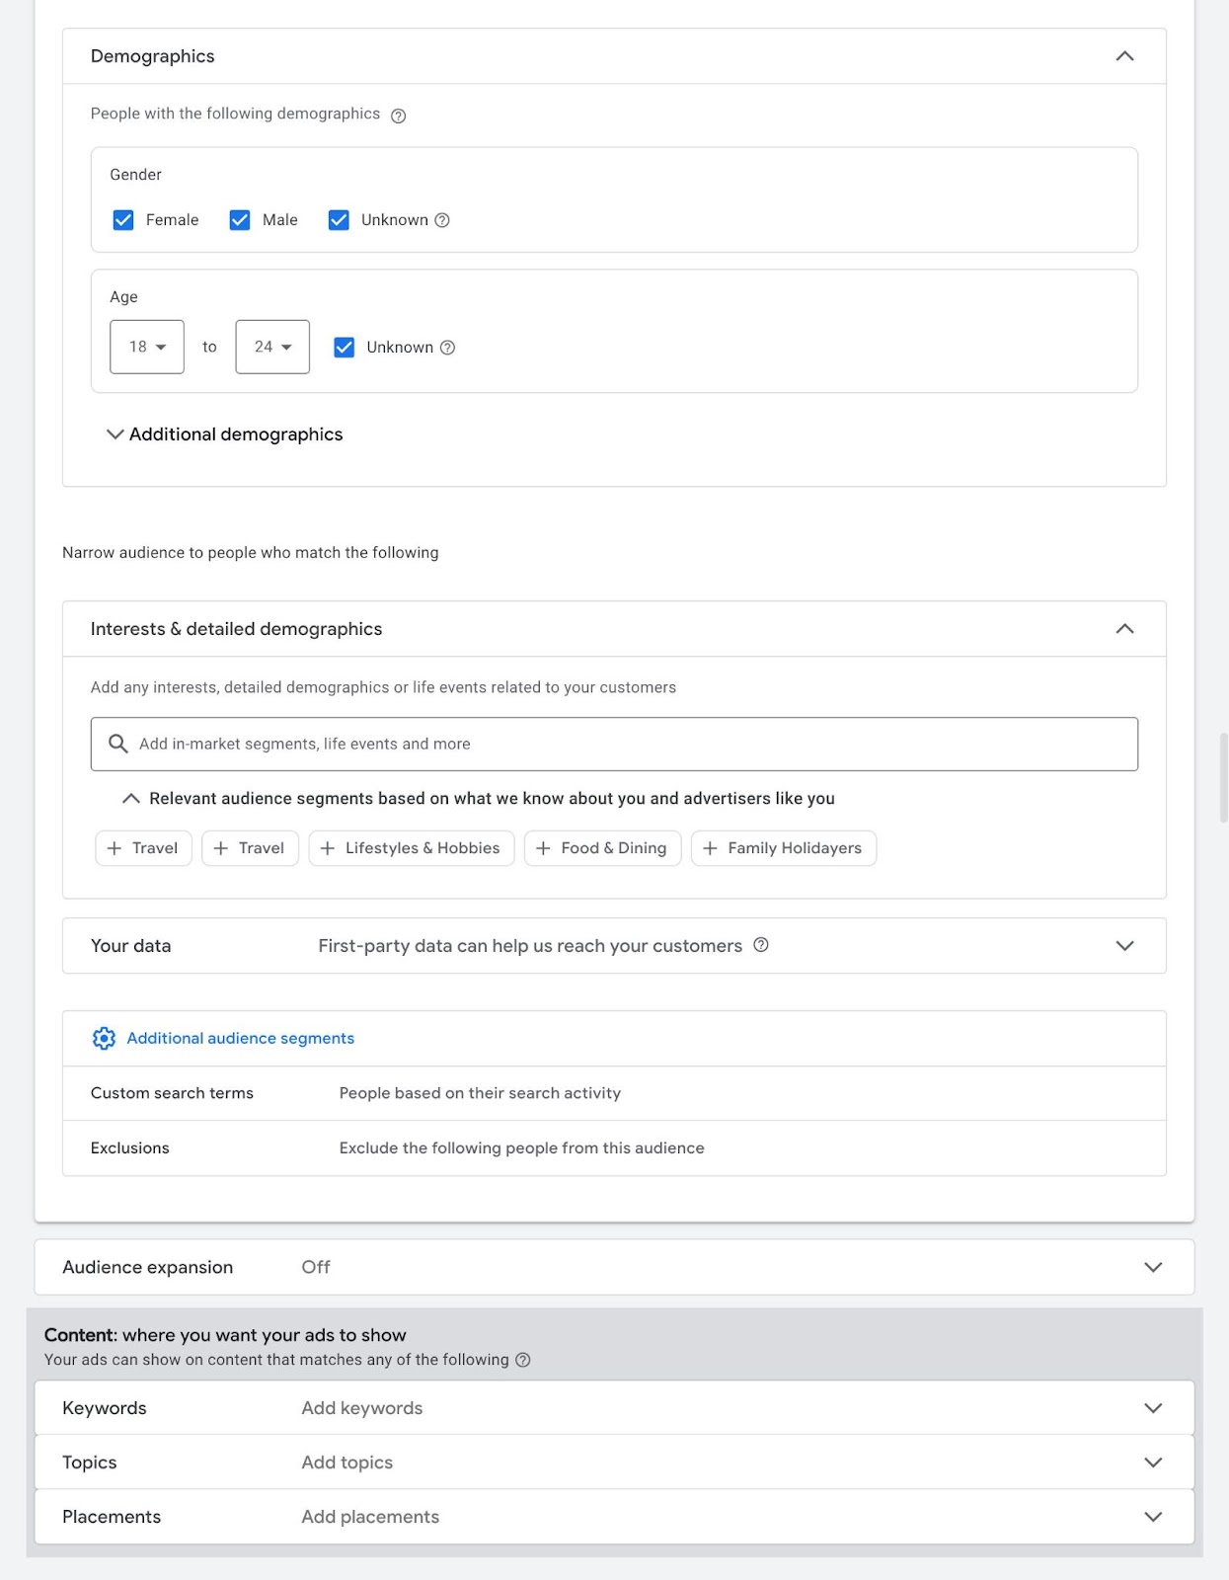Click help icon beside content matching description
The width and height of the screenshot is (1229, 1580).
coord(523,1360)
